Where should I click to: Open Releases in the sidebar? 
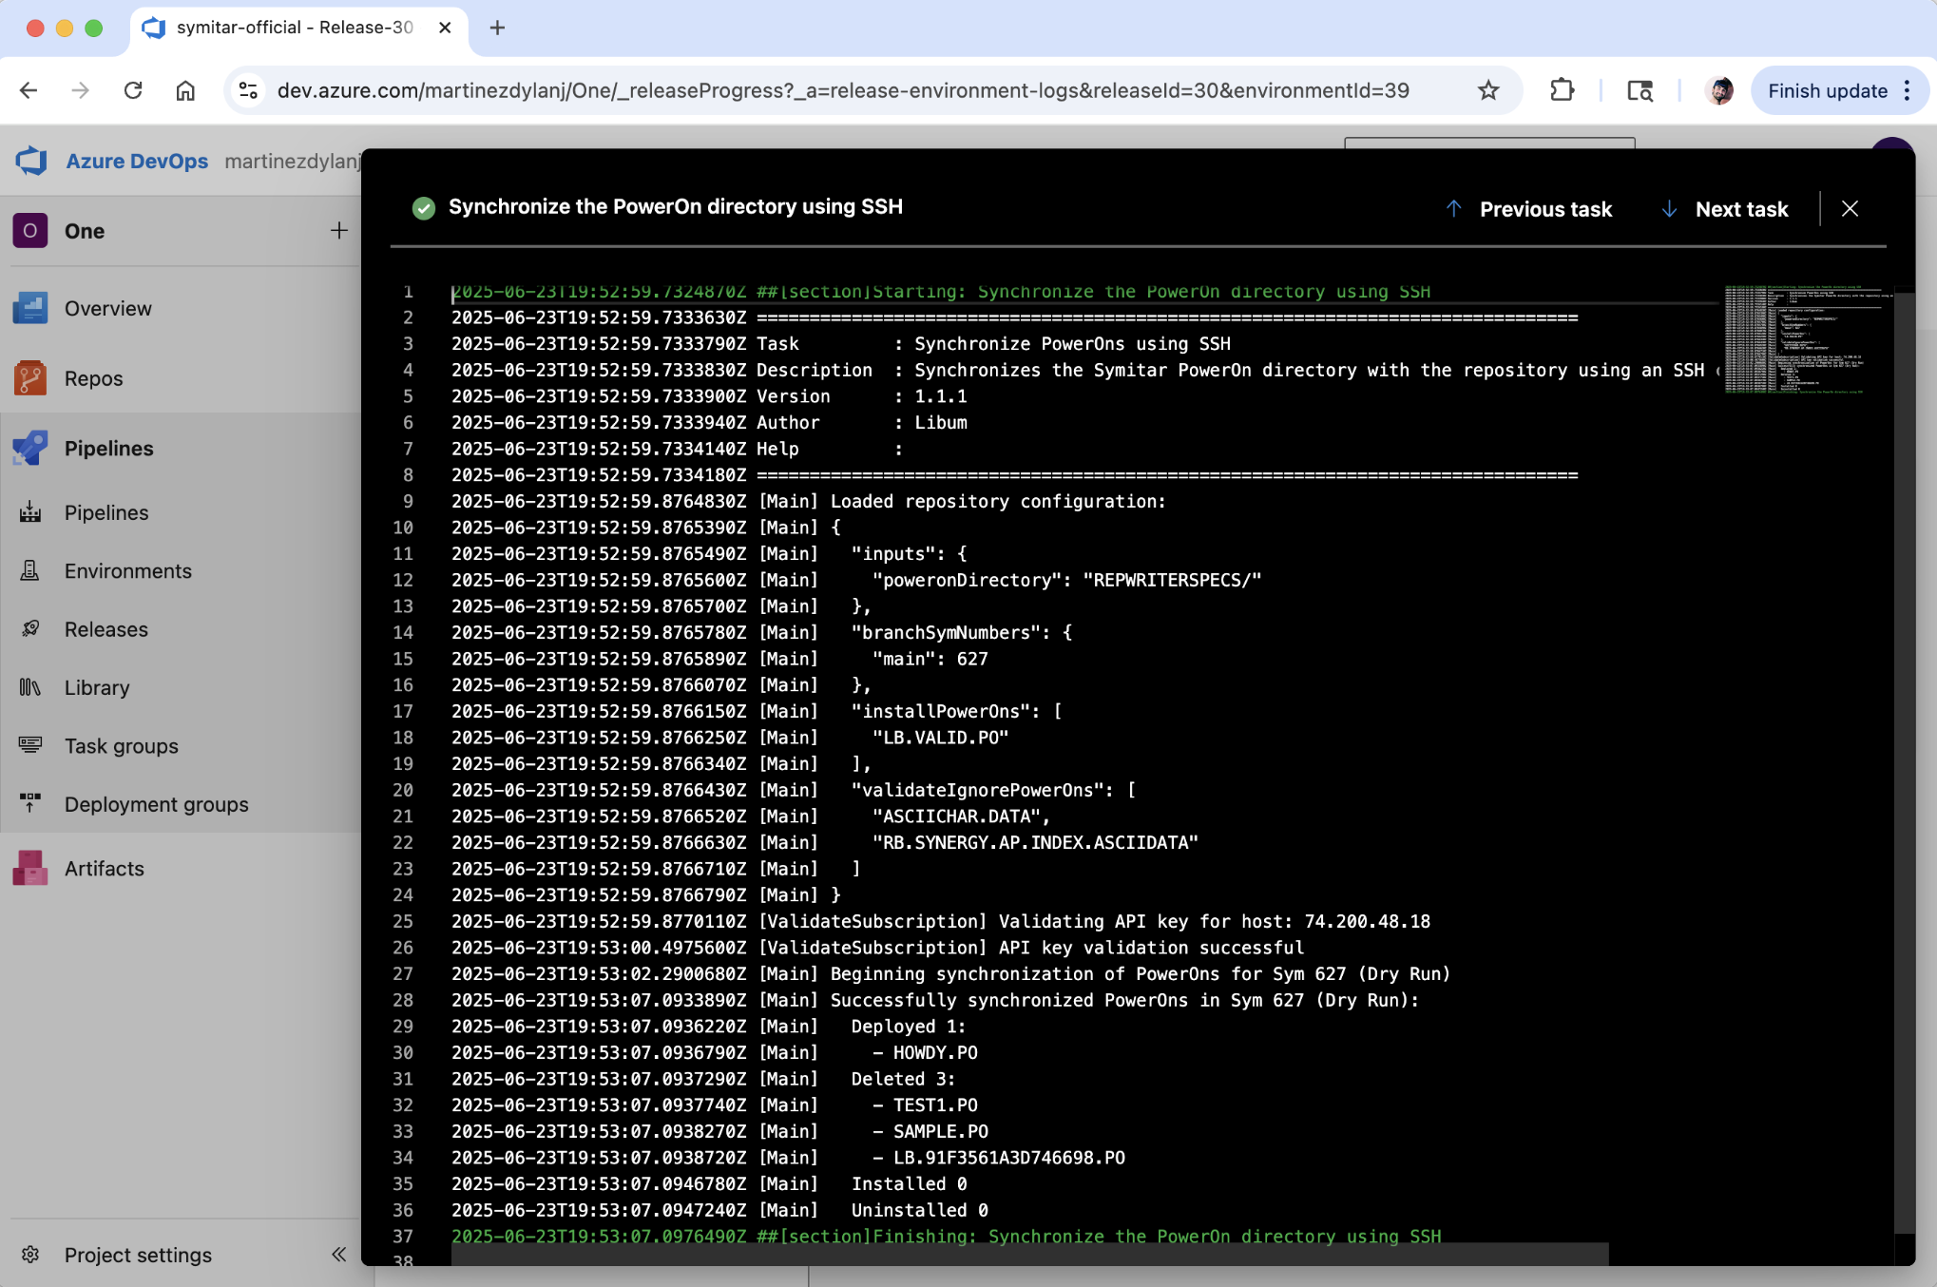(105, 629)
